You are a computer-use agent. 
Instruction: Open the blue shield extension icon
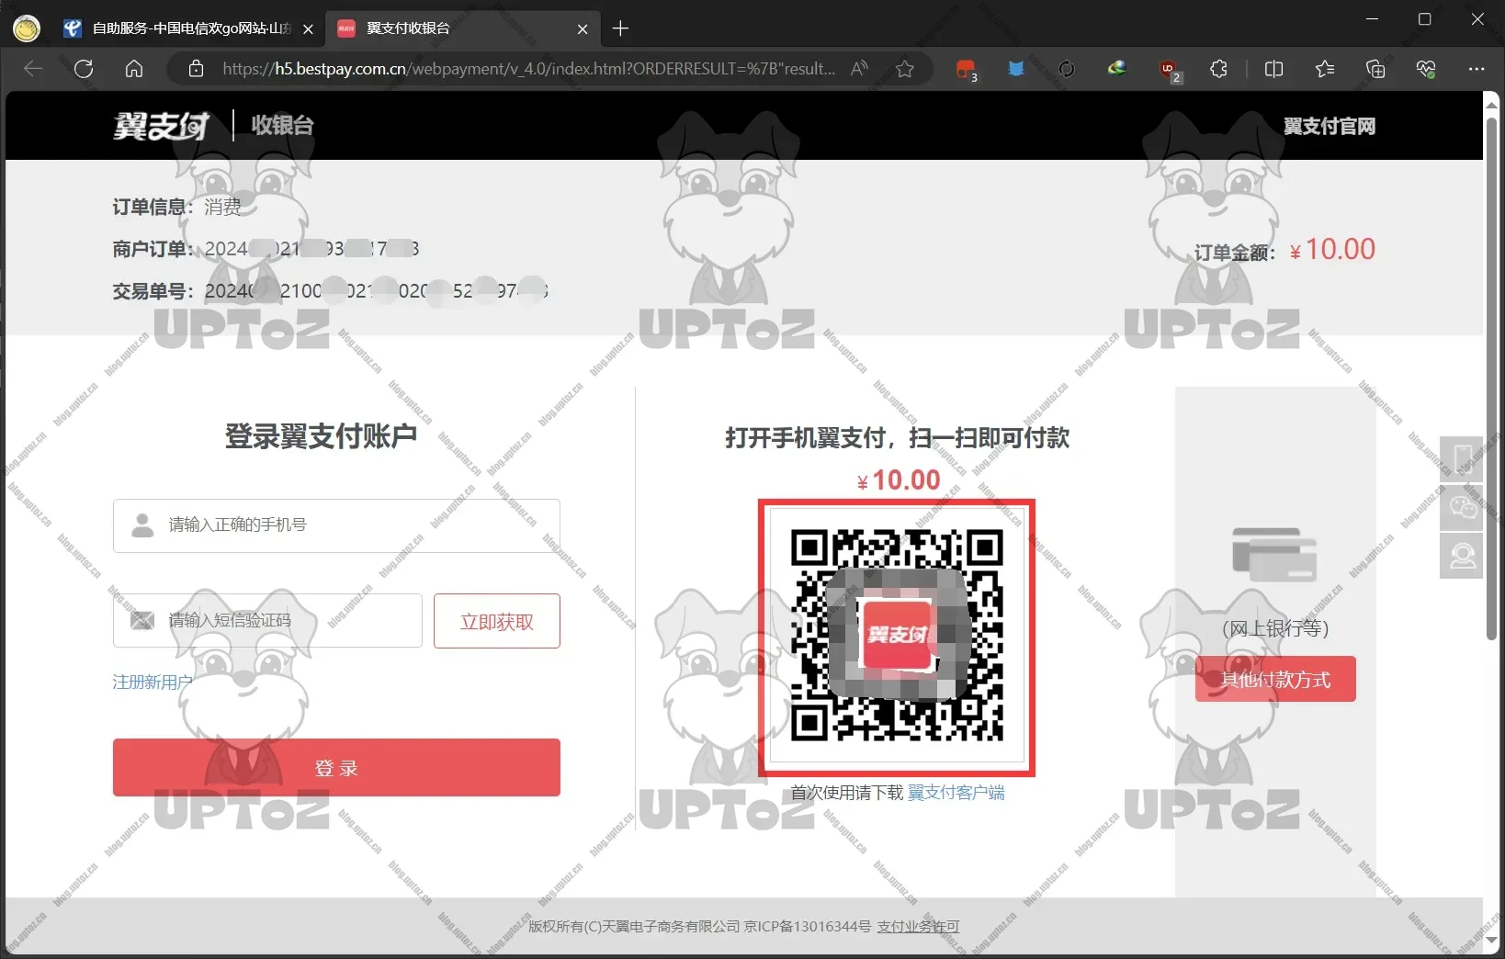pyautogui.click(x=1015, y=69)
